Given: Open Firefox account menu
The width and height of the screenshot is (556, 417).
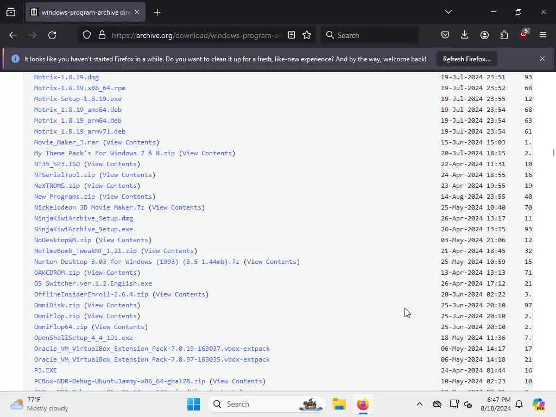Looking at the screenshot, I should click(484, 35).
